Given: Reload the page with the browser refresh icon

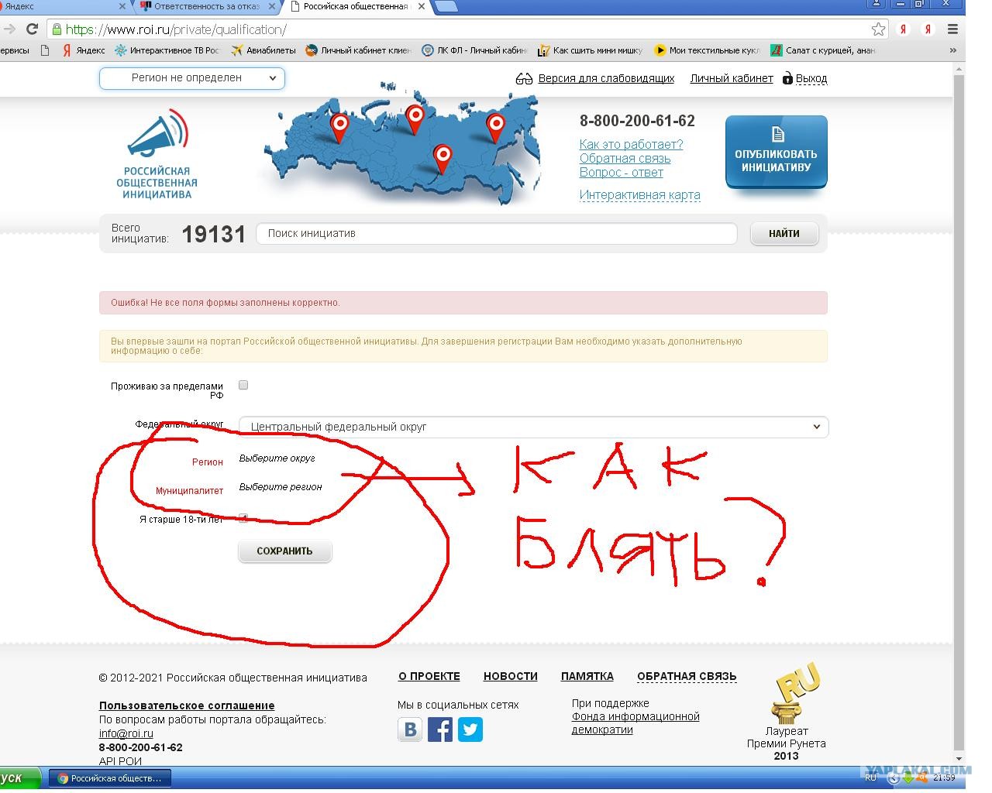Looking at the screenshot, I should [32, 29].
